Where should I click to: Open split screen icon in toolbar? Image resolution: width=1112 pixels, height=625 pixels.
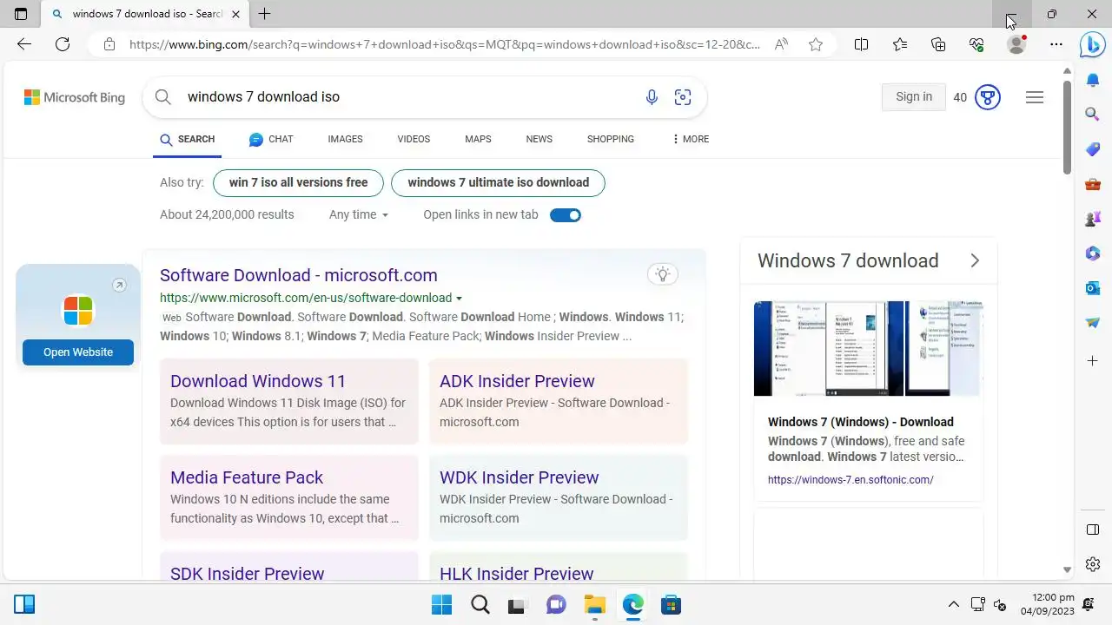coord(861,44)
